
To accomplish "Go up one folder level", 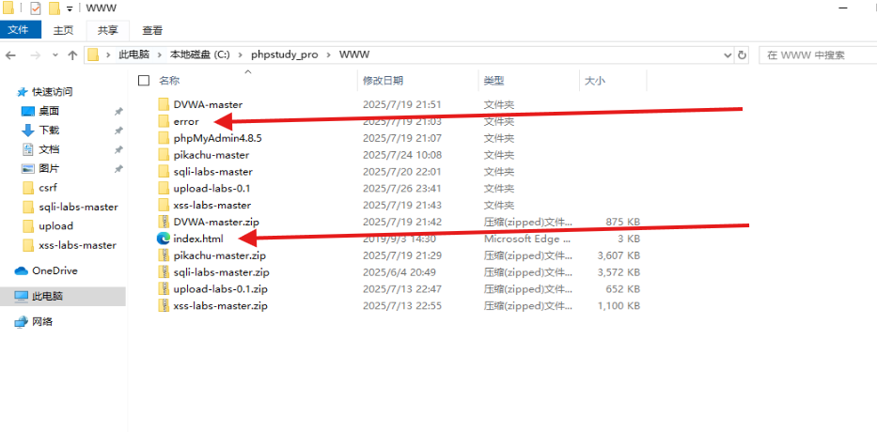I will (72, 55).
